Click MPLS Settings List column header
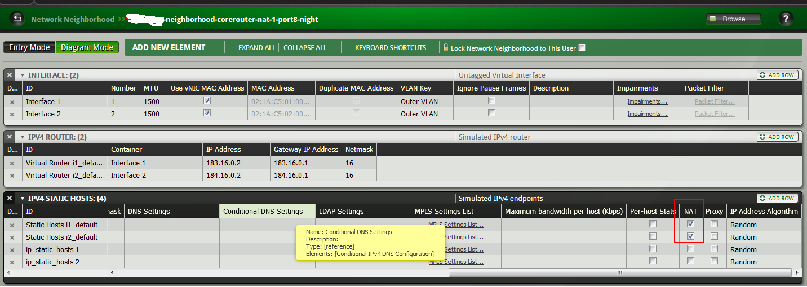This screenshot has width=807, height=287. (x=456, y=212)
